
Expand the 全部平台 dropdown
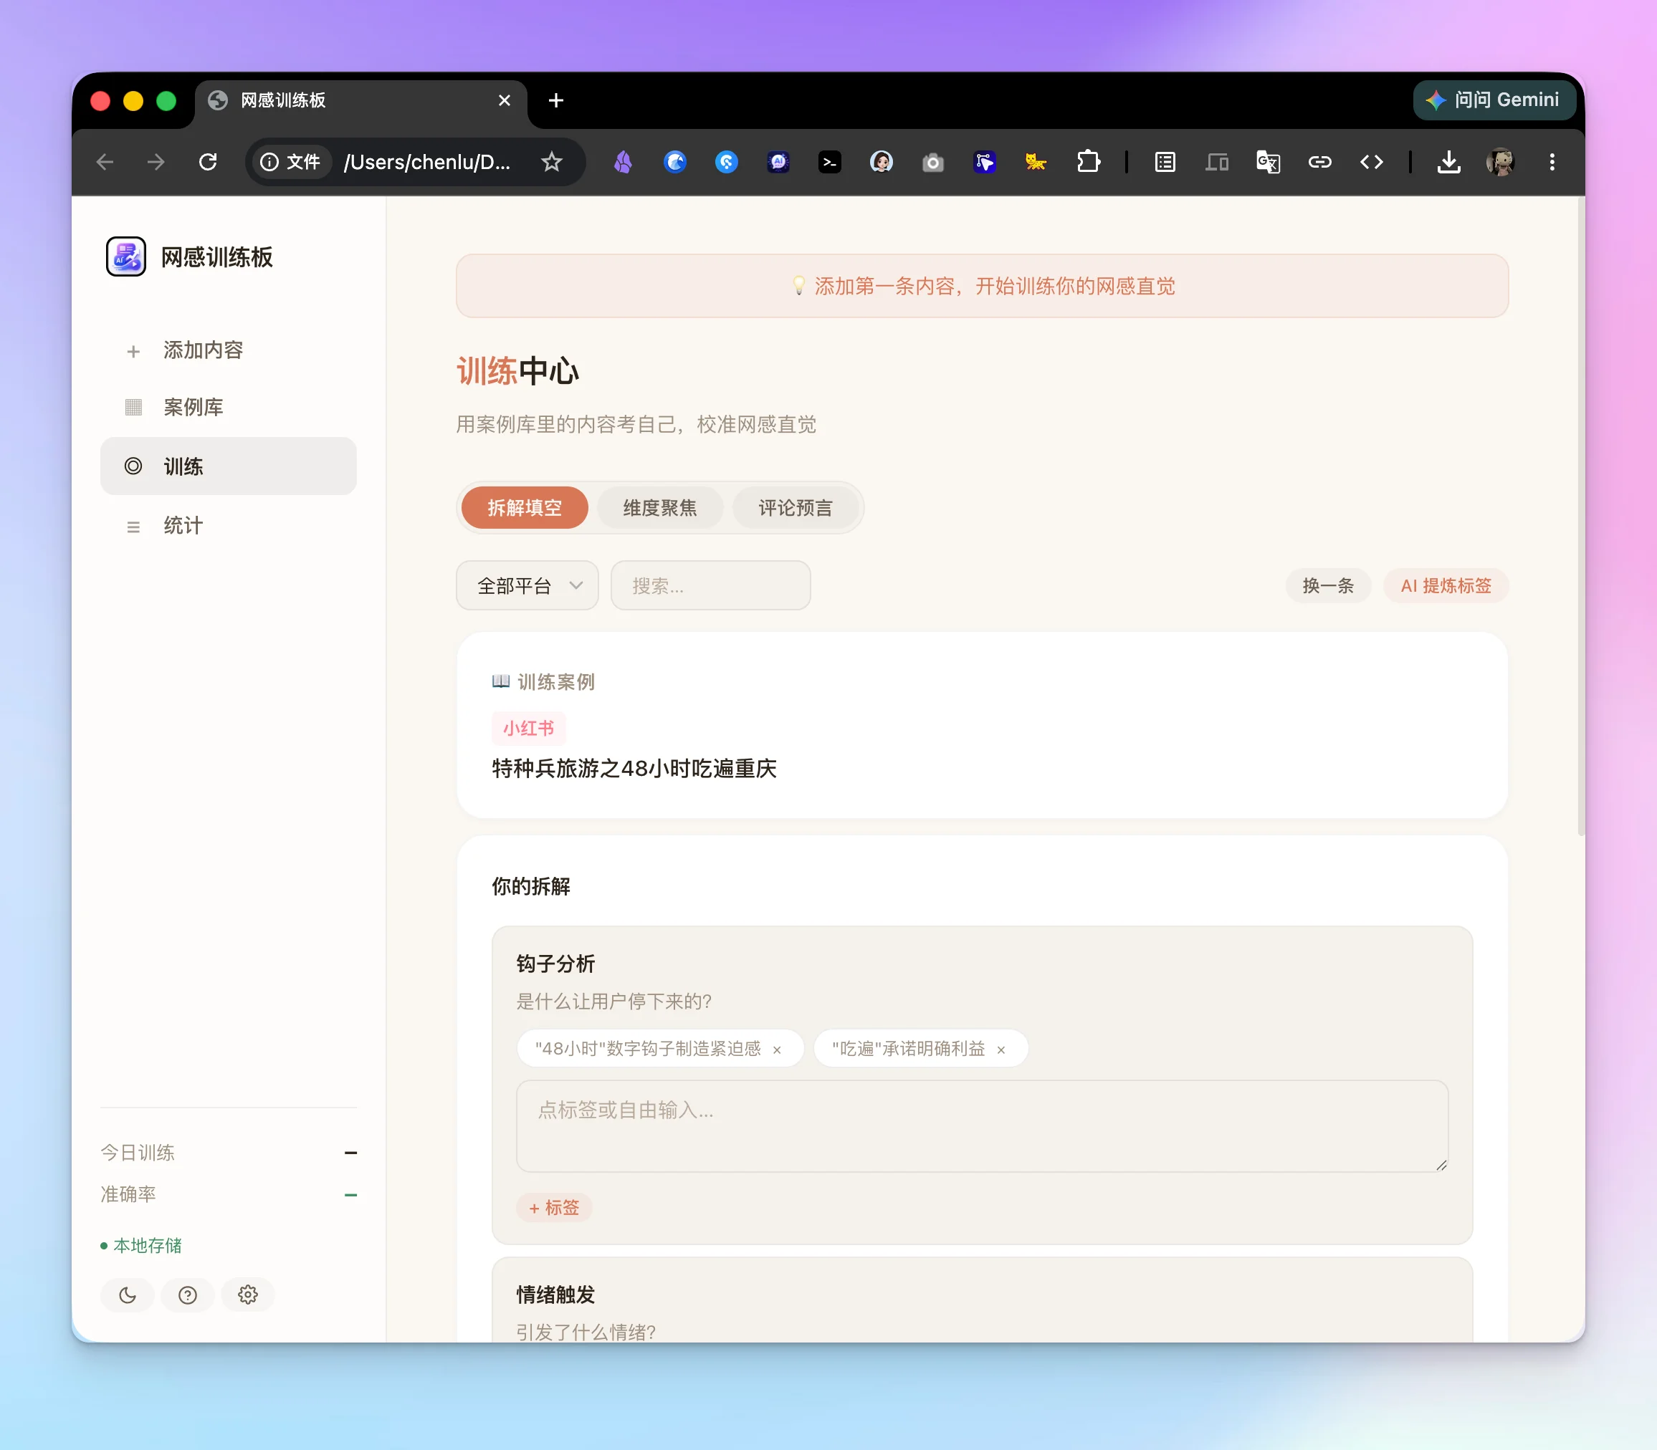tap(527, 585)
